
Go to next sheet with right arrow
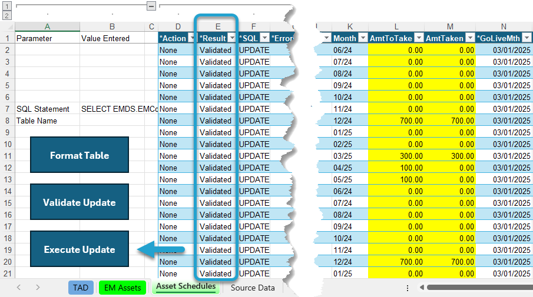pos(38,288)
